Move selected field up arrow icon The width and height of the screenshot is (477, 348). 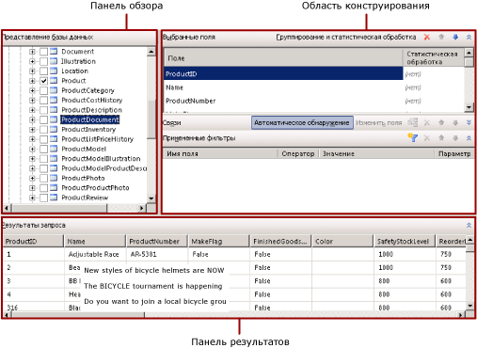coord(441,37)
